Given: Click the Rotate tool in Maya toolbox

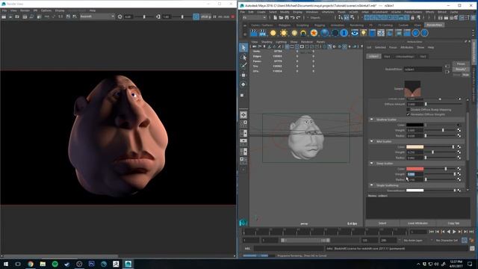Looking at the screenshot, I should (243, 84).
